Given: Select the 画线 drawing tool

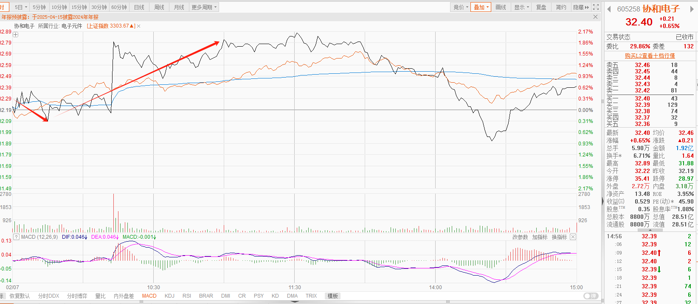Looking at the screenshot, I should [501, 7].
